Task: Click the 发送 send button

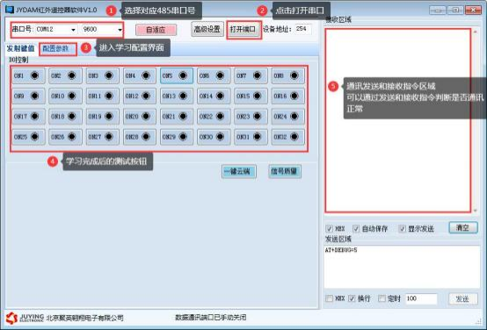Action: click(x=462, y=299)
